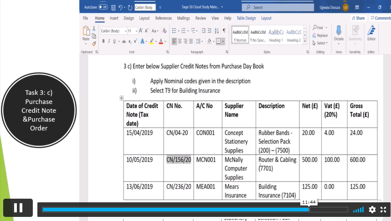Click the Sort A-Z icon
Viewport: 391px width, 221px height.
click(x=217, y=31)
